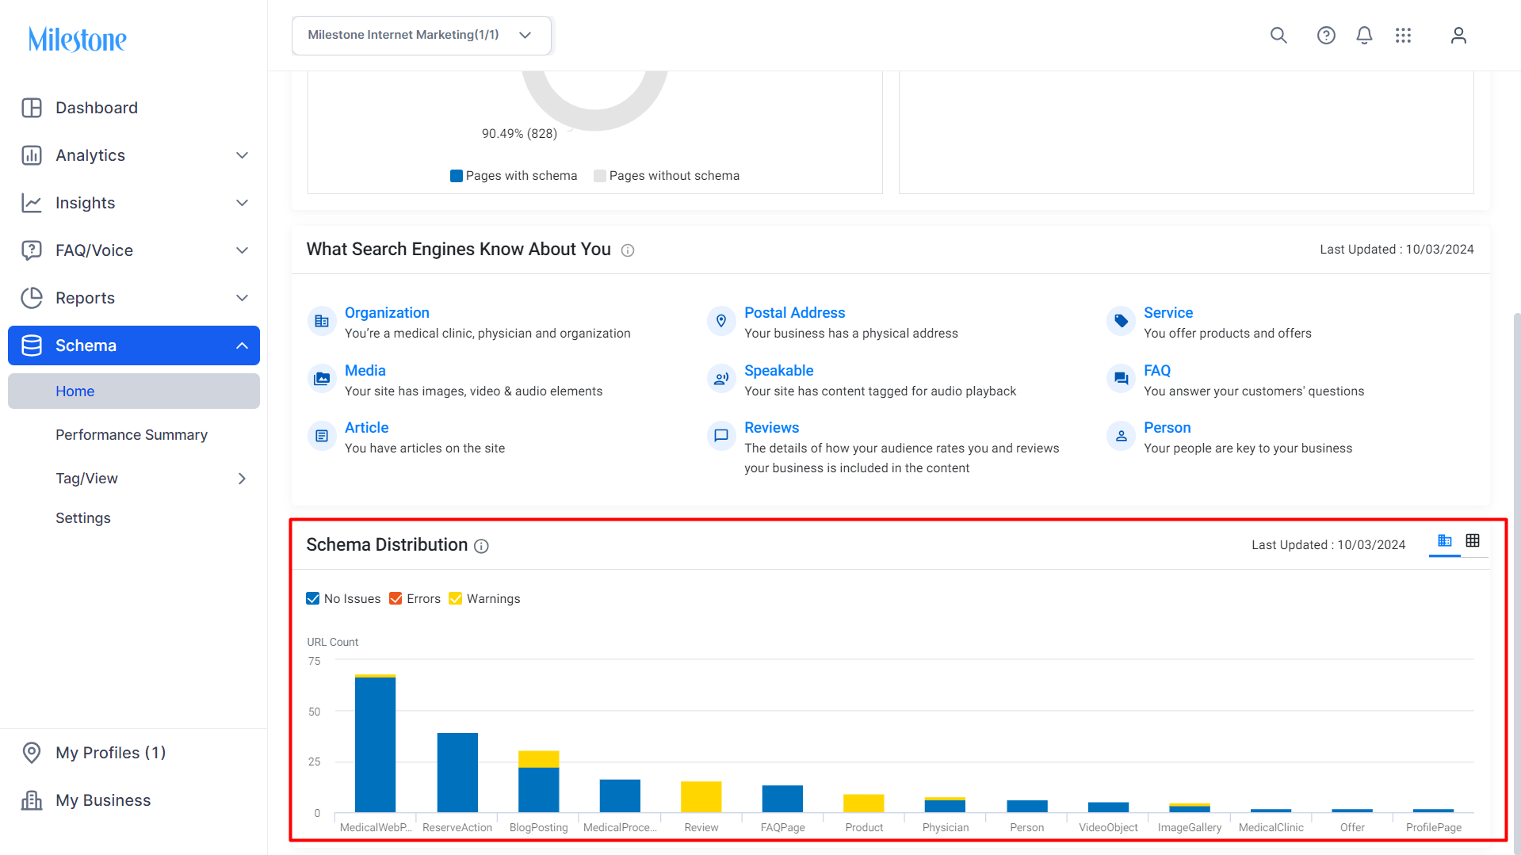
Task: Click info icon beside Schema Distribution
Action: [481, 546]
